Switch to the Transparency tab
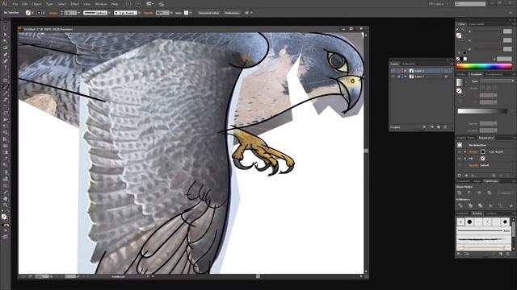517x290 pixels. pos(494,74)
